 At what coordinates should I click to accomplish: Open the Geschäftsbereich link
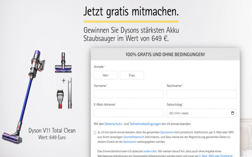[x=134, y=137]
